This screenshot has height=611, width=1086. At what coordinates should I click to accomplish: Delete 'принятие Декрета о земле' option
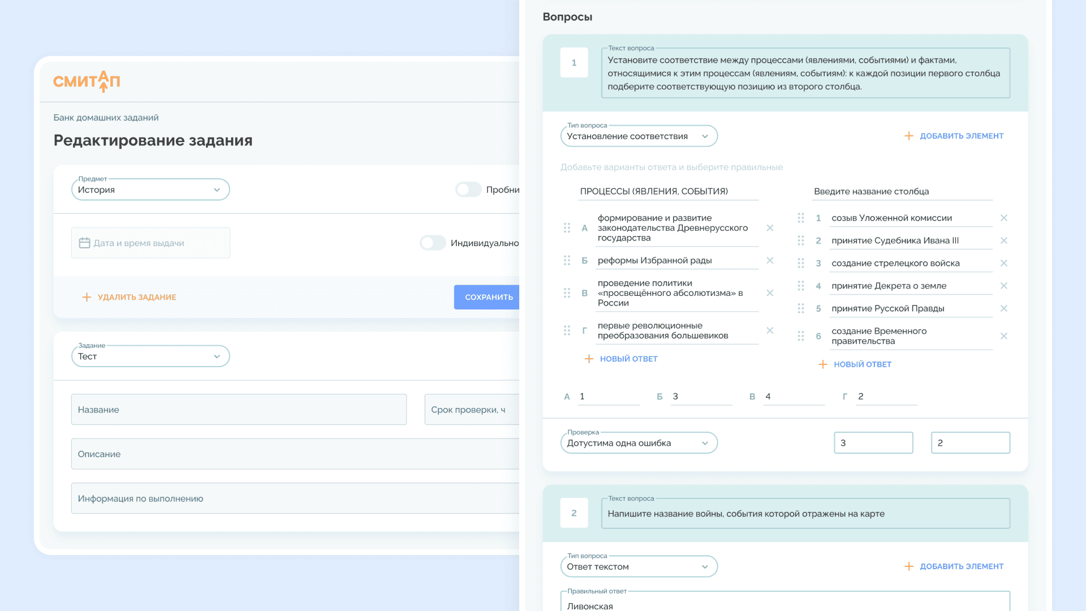pyautogui.click(x=1003, y=286)
